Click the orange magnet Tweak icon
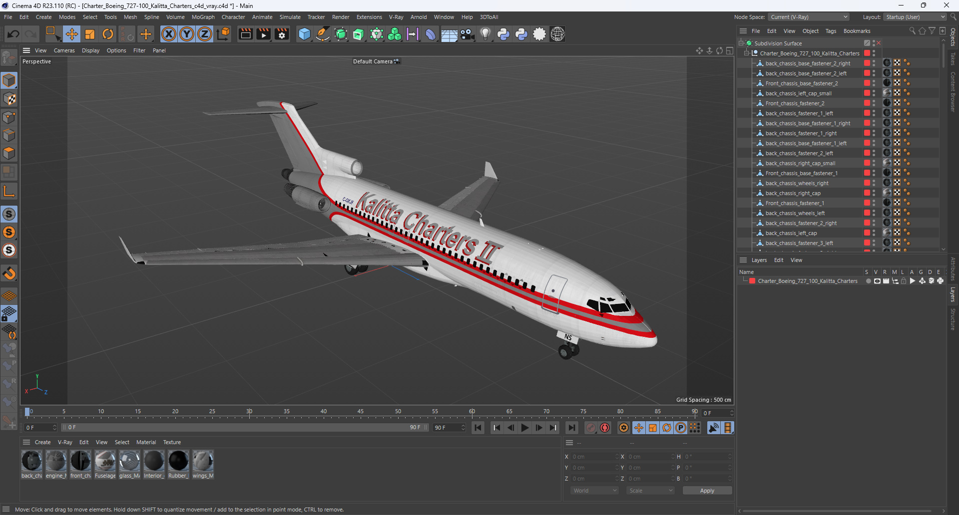The width and height of the screenshot is (959, 515). coord(9,273)
